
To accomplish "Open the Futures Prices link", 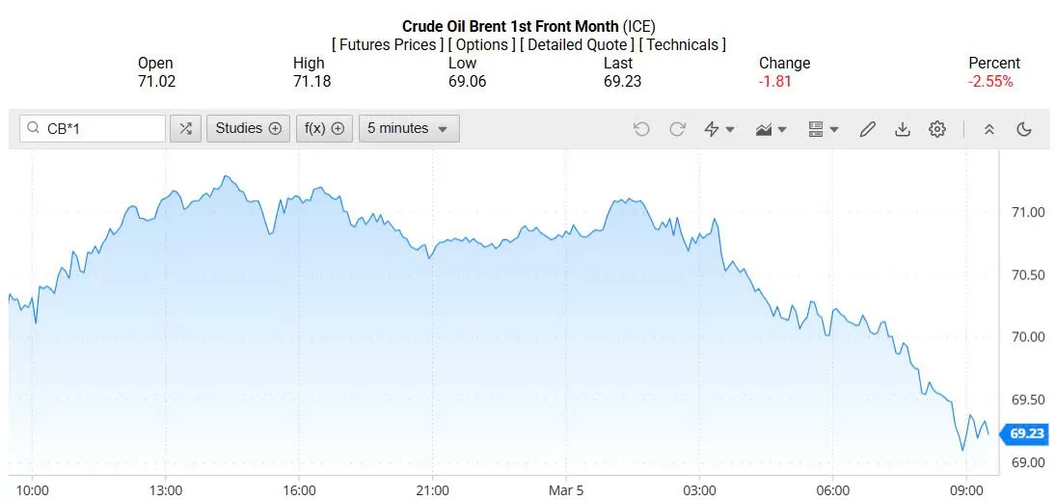I will pyautogui.click(x=388, y=44).
